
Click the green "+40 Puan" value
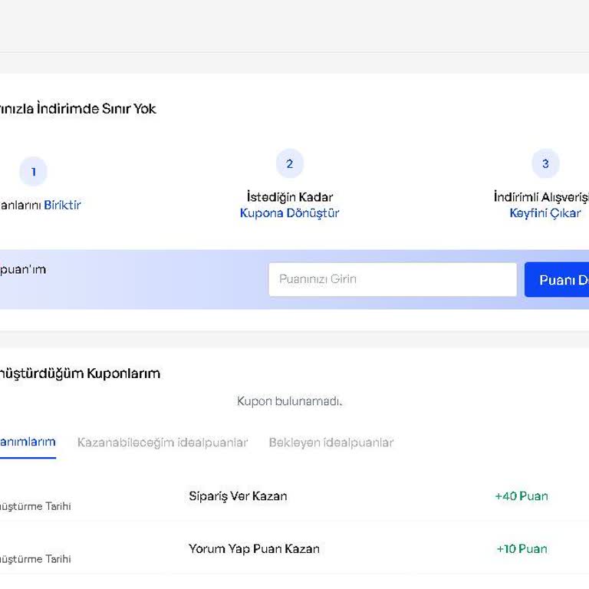[522, 496]
